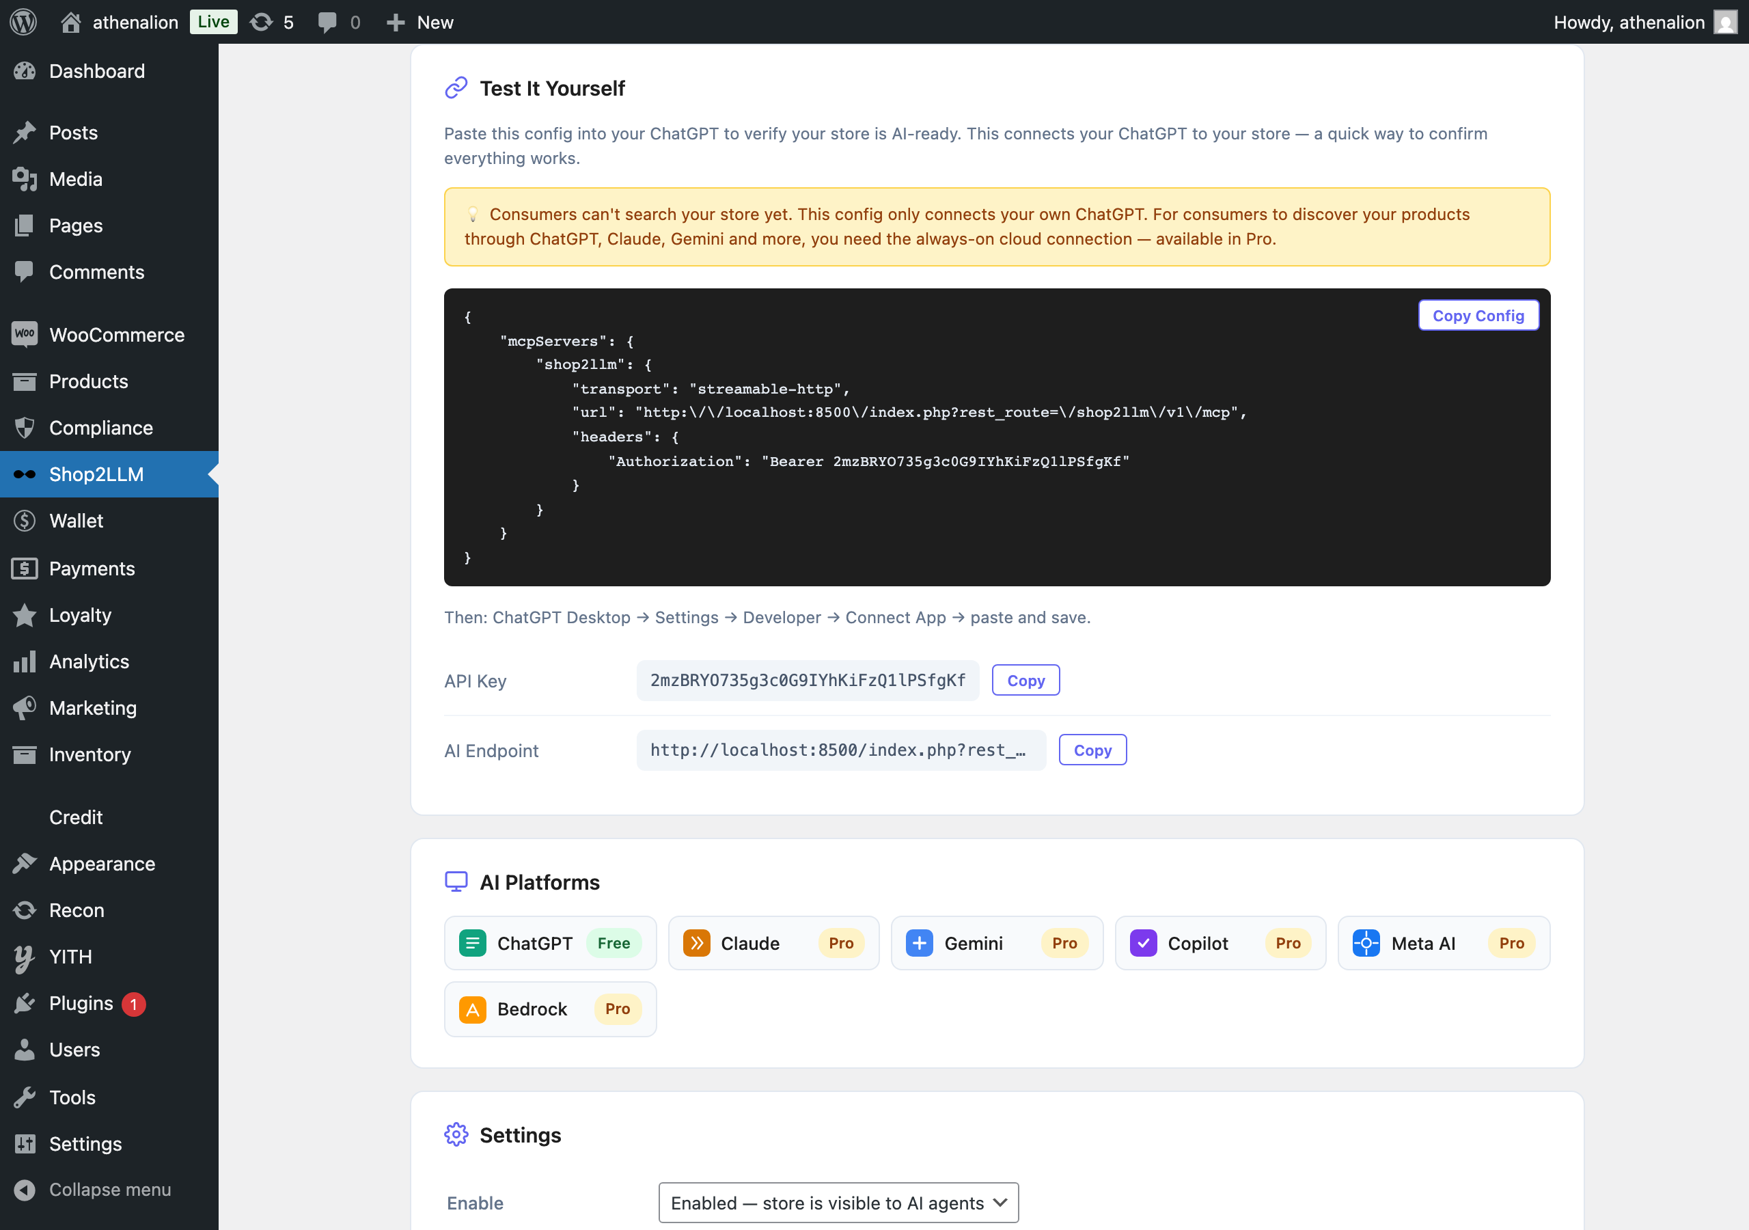1749x1230 pixels.
Task: Click the YITH logo icon
Action: click(x=25, y=958)
